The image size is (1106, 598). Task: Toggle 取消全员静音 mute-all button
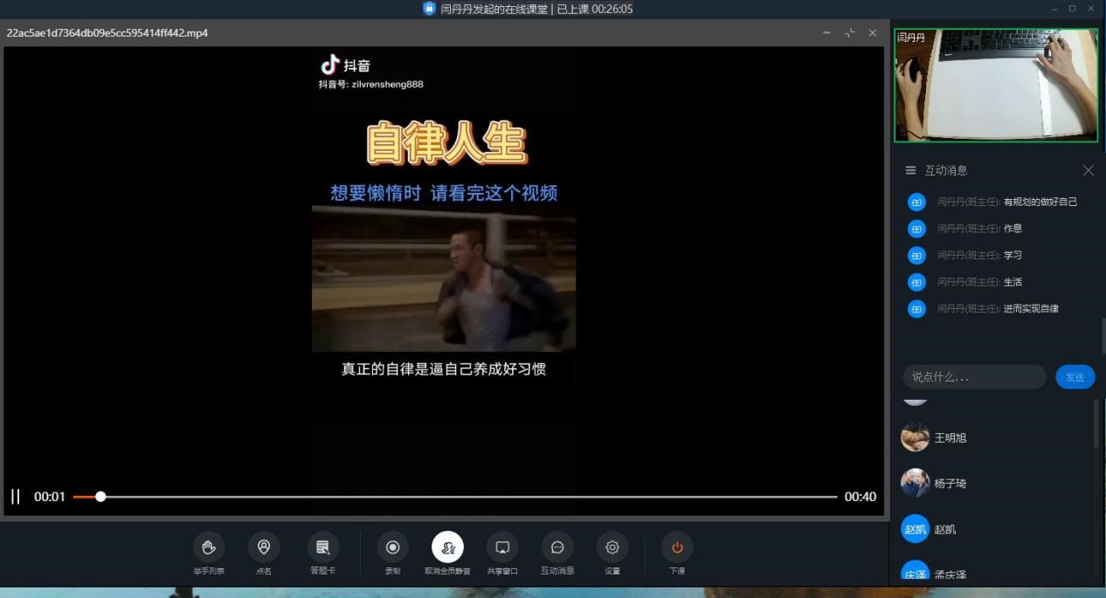[x=447, y=547]
